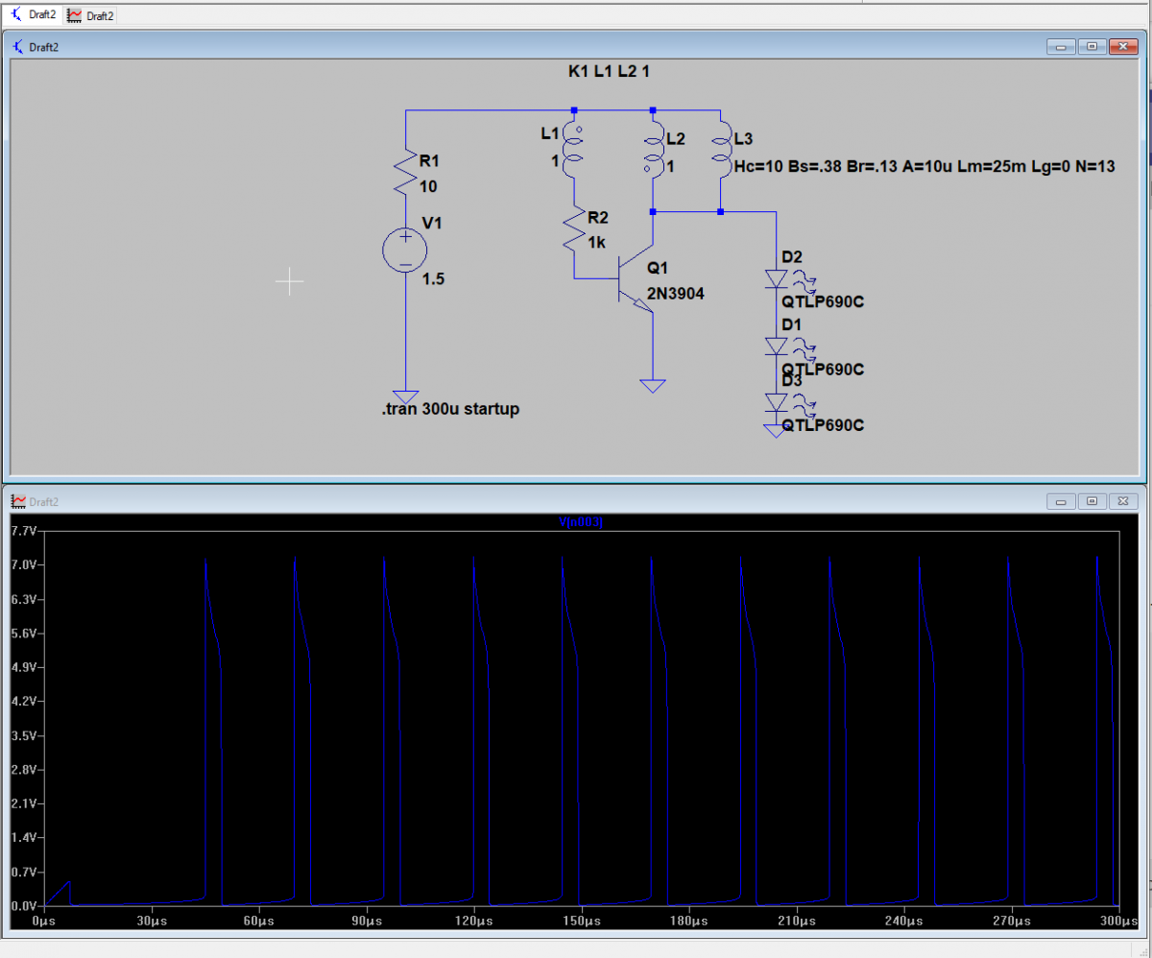Minimize the waveform Draft2 window
Viewport: 1152px width, 958px height.
point(1062,501)
